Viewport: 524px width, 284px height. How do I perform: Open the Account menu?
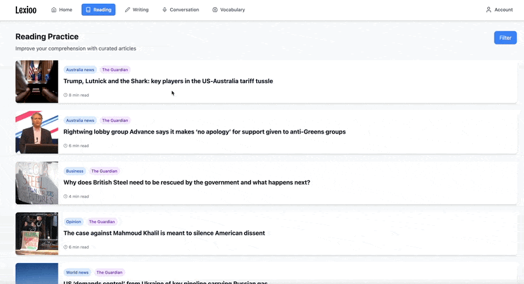pyautogui.click(x=499, y=10)
